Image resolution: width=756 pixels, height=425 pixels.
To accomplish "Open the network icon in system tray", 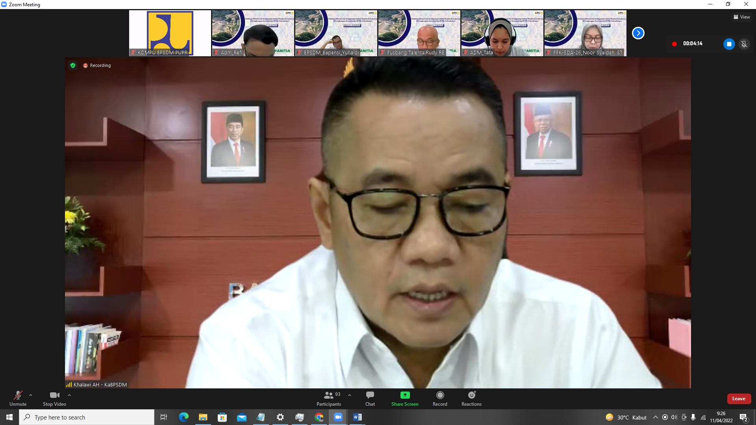I will coord(703,417).
